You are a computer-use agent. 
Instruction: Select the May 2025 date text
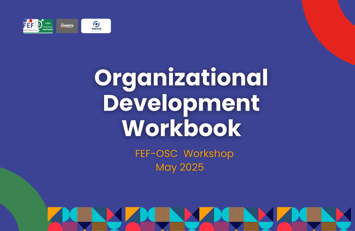[x=180, y=167]
